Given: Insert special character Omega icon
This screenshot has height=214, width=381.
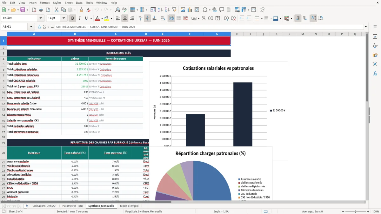Looking at the screenshot, I should click(205, 10).
